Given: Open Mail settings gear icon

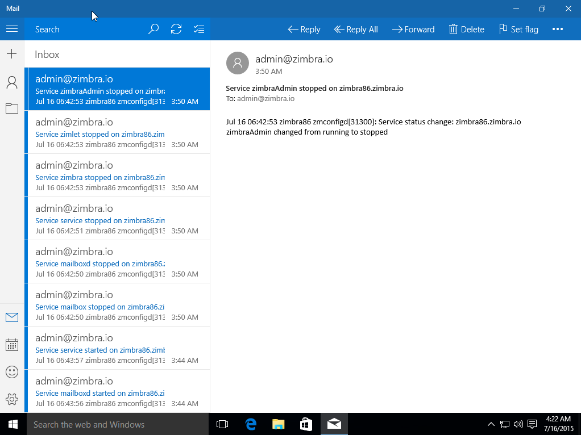Looking at the screenshot, I should tap(12, 399).
